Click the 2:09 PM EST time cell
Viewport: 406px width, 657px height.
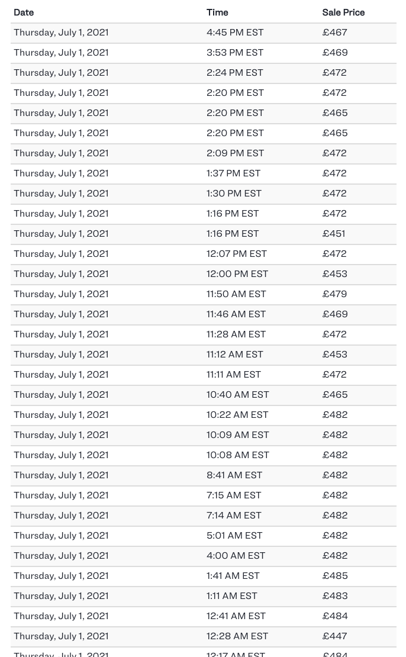[x=236, y=153]
